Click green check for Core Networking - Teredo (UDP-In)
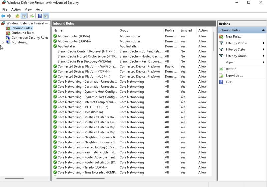Viewport: 267px width, 187px height. (x=55, y=167)
